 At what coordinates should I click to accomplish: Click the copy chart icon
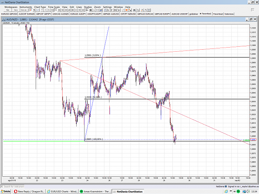click(x=138, y=10)
